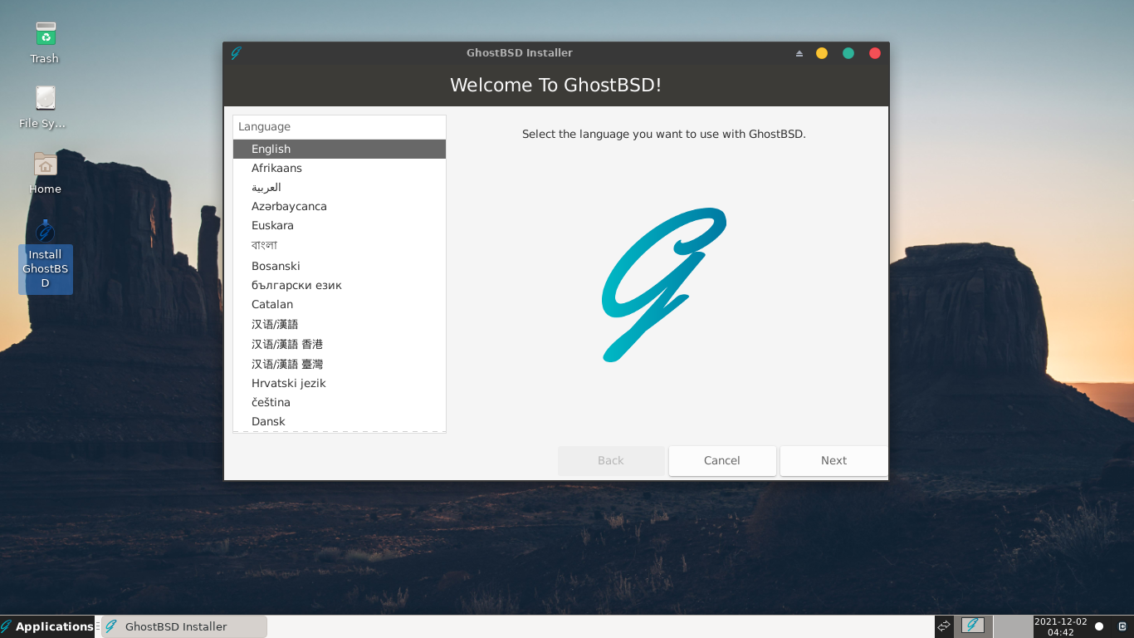Select български език in the language list
The width and height of the screenshot is (1134, 638).
tap(340, 286)
